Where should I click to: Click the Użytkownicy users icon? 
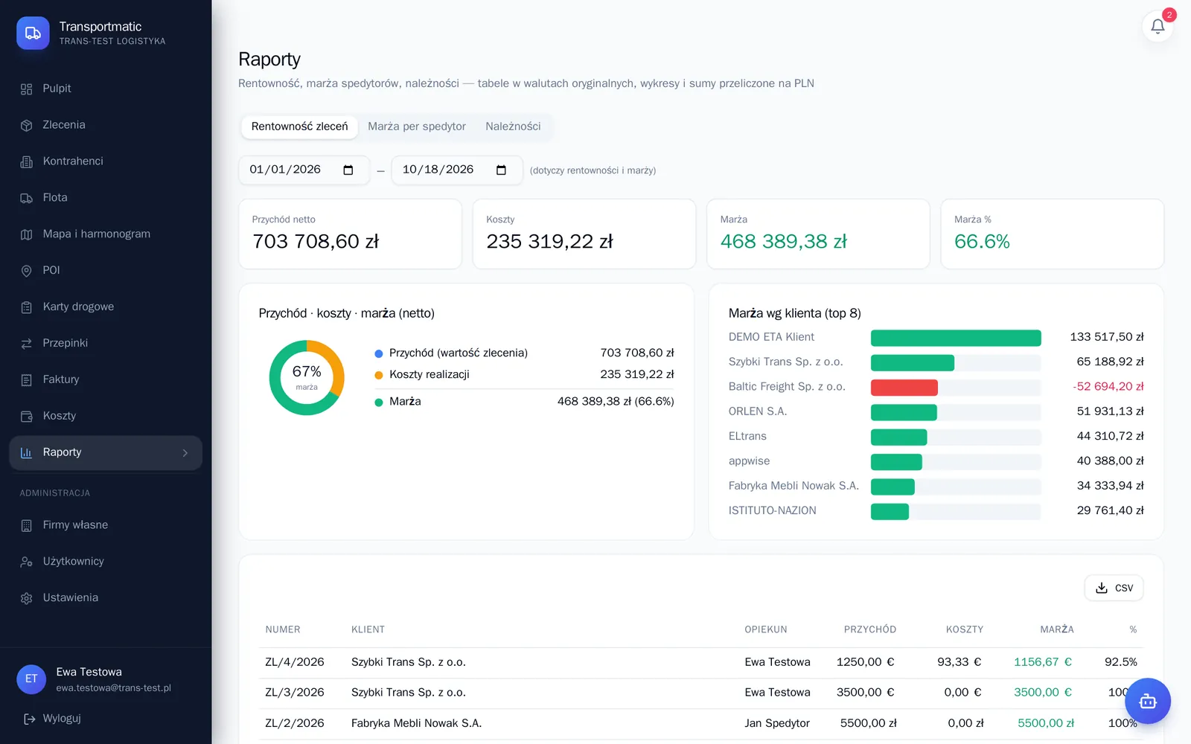[27, 562]
